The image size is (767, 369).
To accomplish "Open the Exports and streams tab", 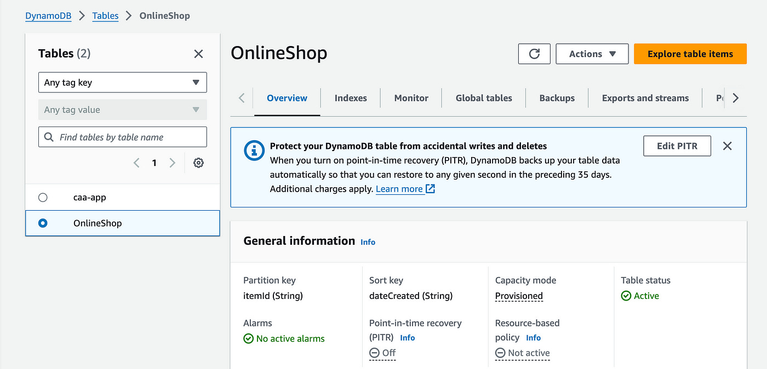I will click(x=645, y=98).
